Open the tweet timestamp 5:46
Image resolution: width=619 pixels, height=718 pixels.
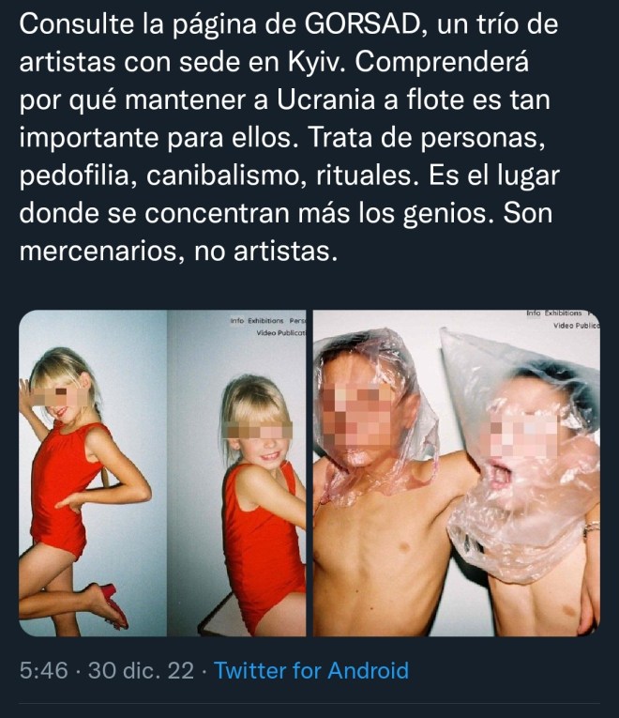point(44,670)
